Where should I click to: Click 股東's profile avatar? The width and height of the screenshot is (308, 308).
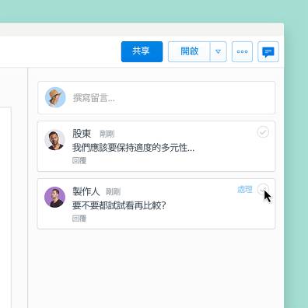pyautogui.click(x=54, y=140)
